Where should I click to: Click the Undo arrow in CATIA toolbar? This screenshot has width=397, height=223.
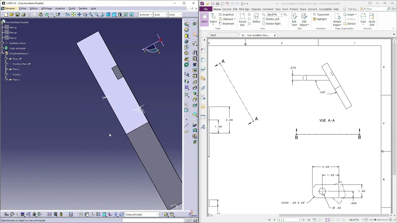tap(46, 15)
